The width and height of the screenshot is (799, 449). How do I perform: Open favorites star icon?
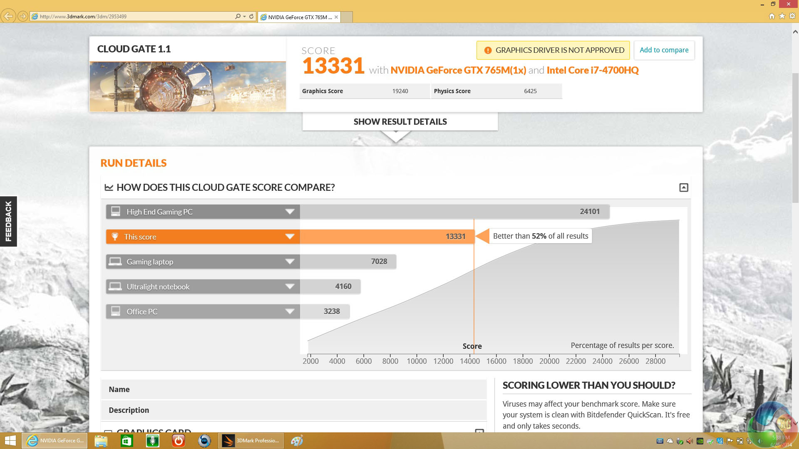[782, 16]
